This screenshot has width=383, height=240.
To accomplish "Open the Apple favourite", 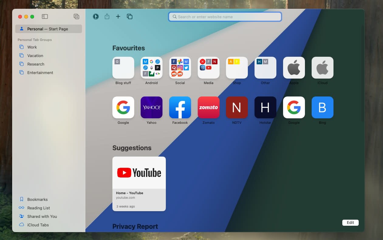I will click(294, 68).
